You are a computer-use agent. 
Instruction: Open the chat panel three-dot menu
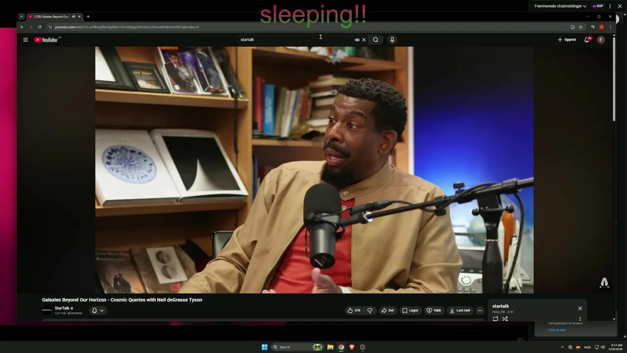[x=610, y=6]
